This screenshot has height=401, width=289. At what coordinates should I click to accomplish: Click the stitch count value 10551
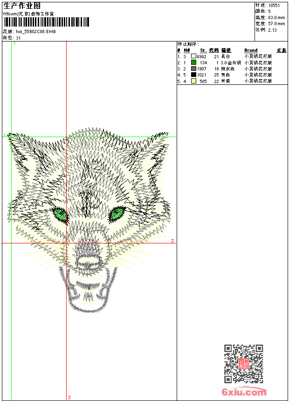(275, 5)
